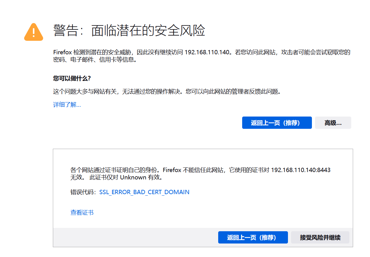Open the 详细了解... link
The width and height of the screenshot is (370, 257).
click(67, 105)
